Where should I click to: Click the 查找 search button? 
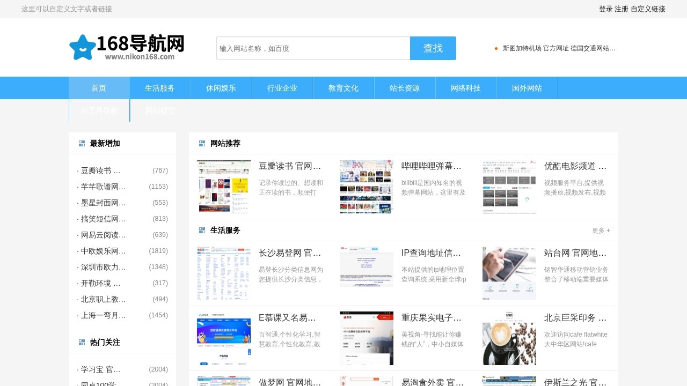(x=433, y=48)
